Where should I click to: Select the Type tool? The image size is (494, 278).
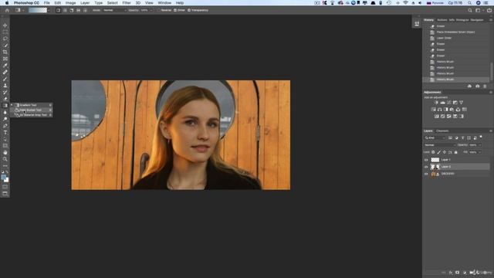5,132
